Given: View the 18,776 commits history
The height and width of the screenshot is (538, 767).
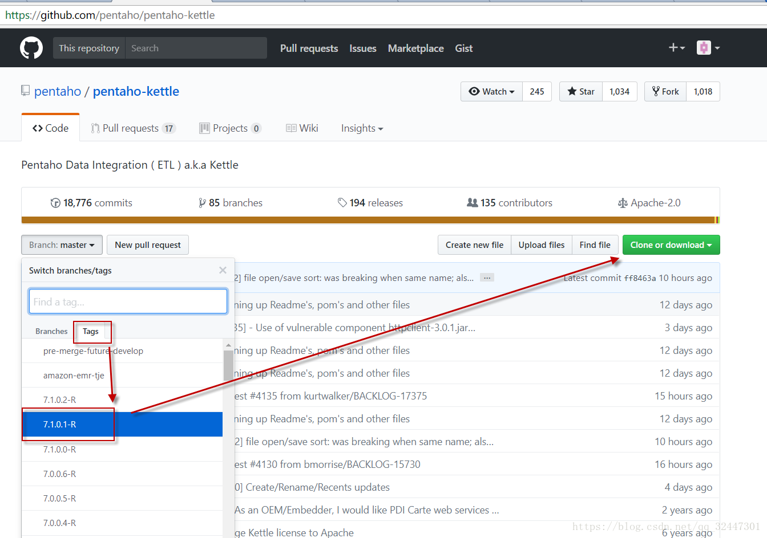Looking at the screenshot, I should point(91,203).
